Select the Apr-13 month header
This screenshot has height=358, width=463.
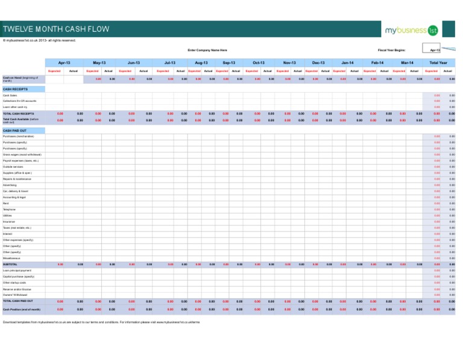coord(64,63)
